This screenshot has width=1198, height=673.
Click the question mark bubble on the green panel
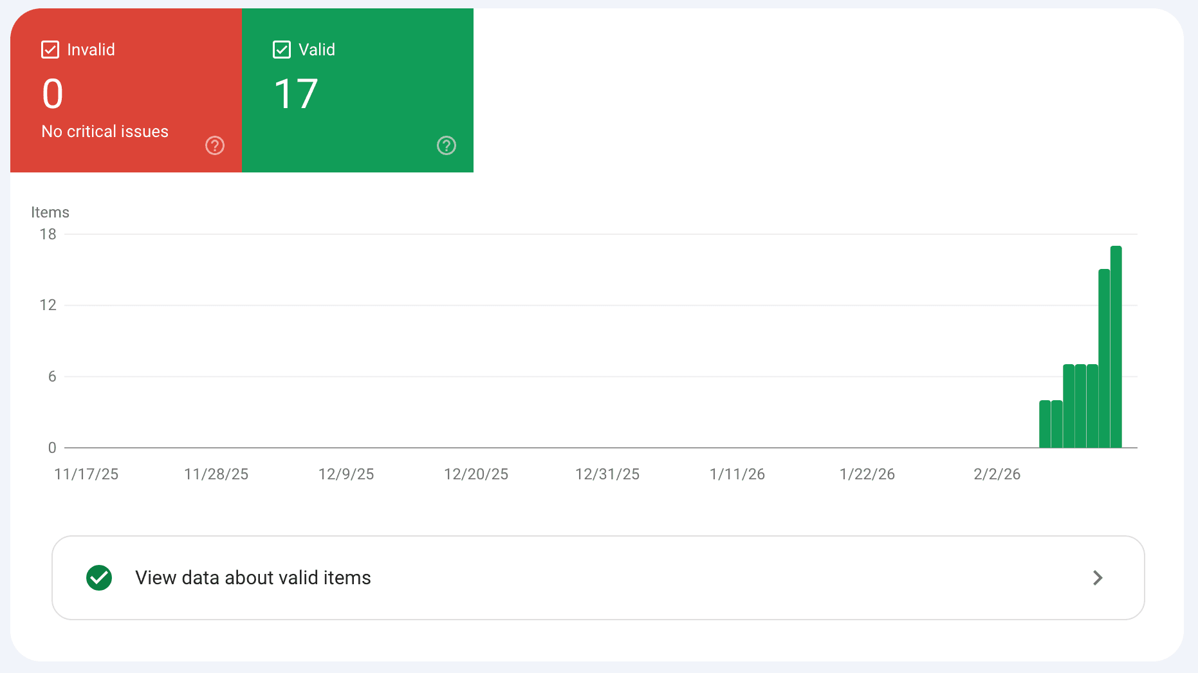coord(446,145)
